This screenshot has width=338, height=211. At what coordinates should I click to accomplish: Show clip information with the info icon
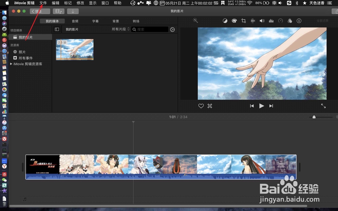click(x=299, y=21)
